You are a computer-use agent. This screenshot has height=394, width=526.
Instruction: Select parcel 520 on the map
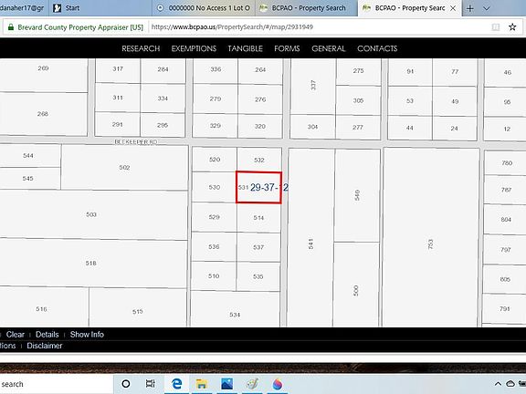point(215,160)
